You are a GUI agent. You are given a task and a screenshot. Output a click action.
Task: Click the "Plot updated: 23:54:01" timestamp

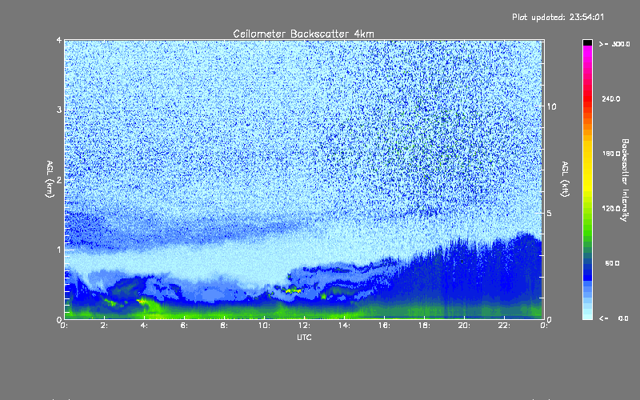coord(558,17)
